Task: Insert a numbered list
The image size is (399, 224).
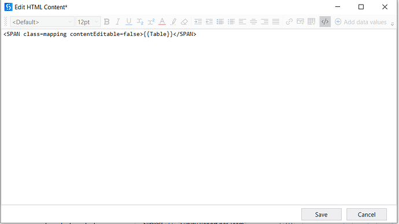Action: pos(231,22)
